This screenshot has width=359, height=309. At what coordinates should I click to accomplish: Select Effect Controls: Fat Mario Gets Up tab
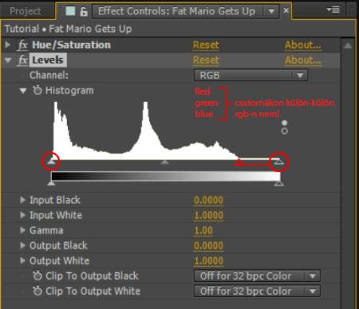[176, 11]
